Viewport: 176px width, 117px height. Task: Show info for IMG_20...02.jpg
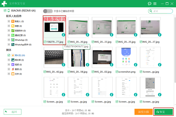point(111,65)
